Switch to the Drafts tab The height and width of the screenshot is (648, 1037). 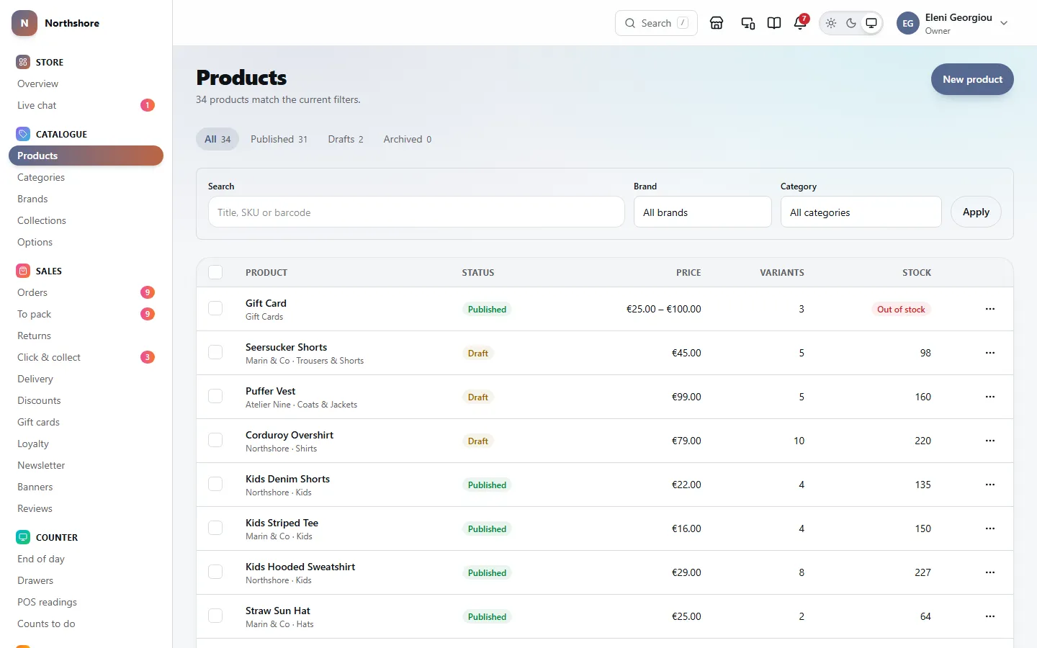(346, 139)
